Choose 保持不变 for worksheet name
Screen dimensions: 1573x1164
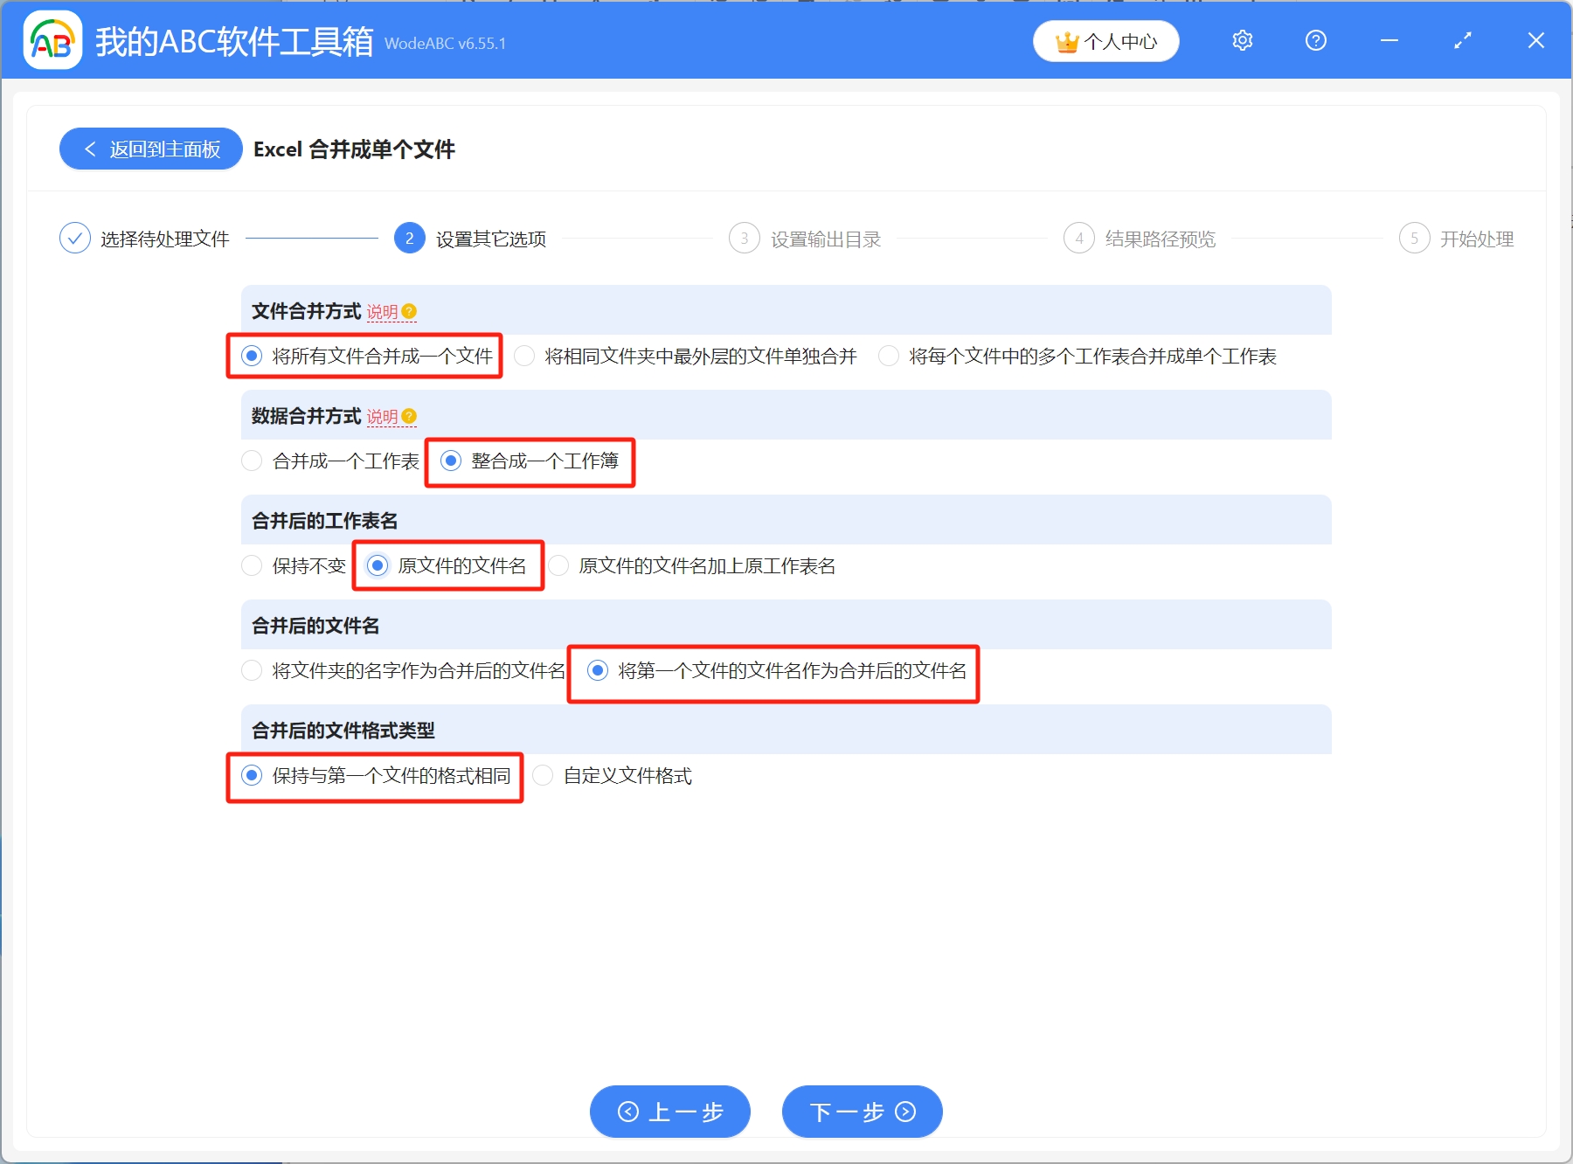252,566
